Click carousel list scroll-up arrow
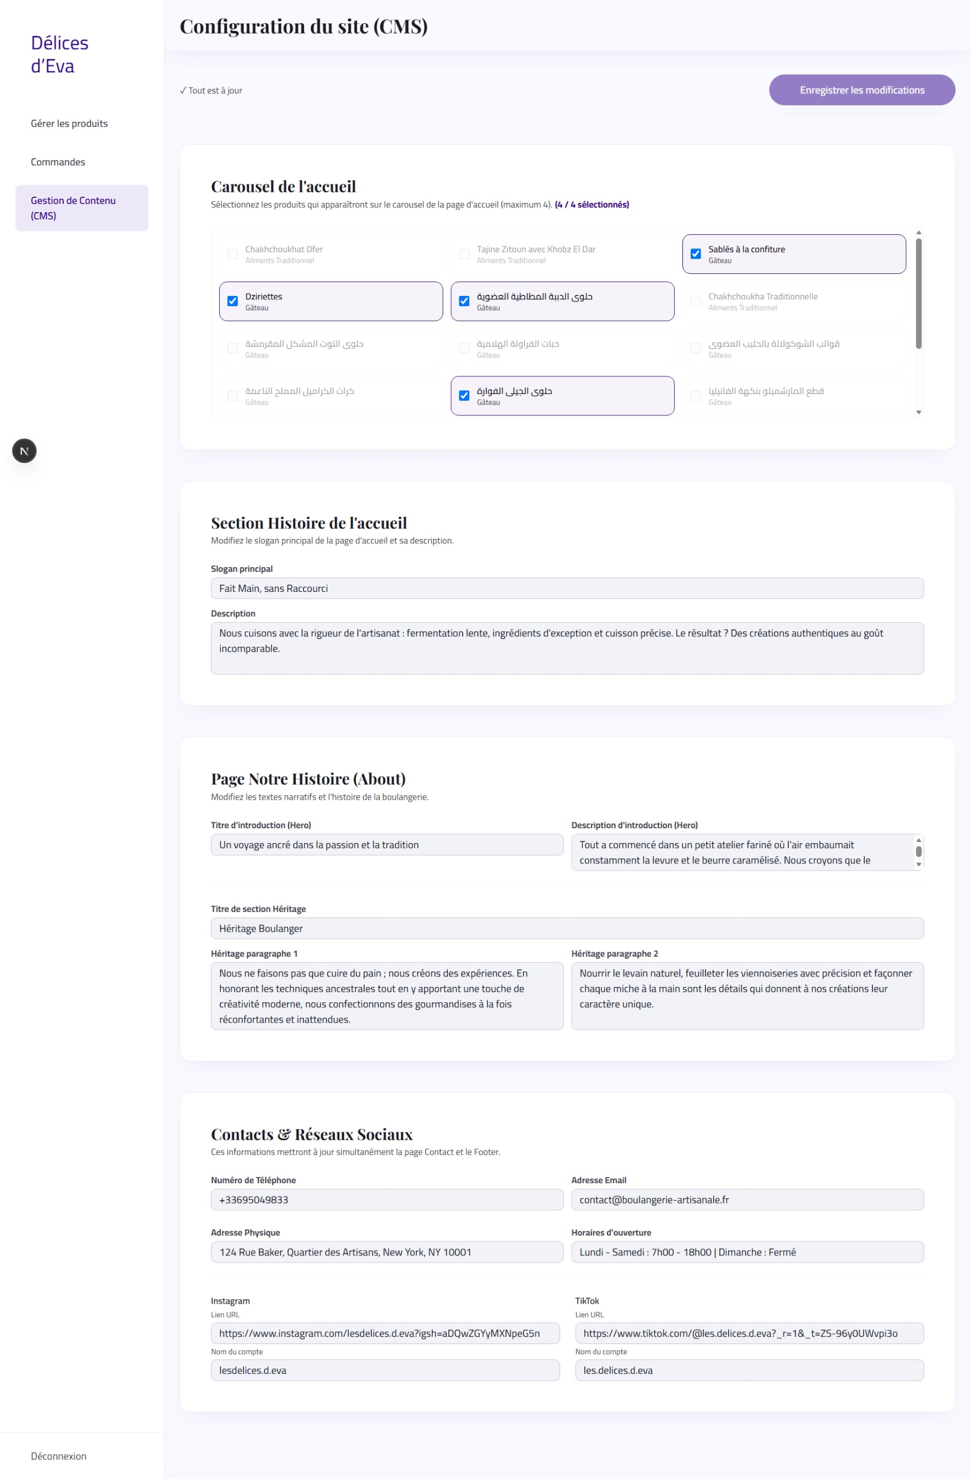 (918, 233)
